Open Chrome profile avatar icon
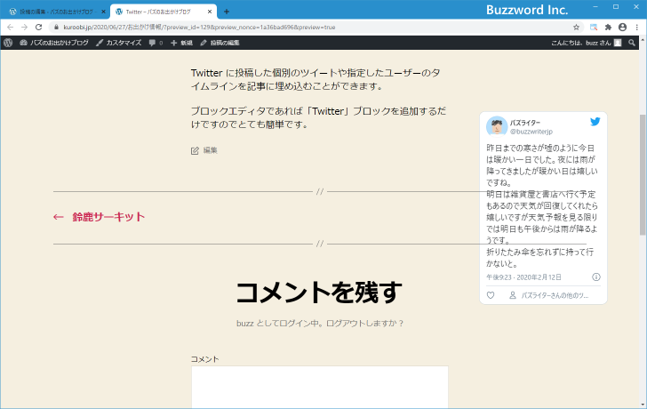 623,28
